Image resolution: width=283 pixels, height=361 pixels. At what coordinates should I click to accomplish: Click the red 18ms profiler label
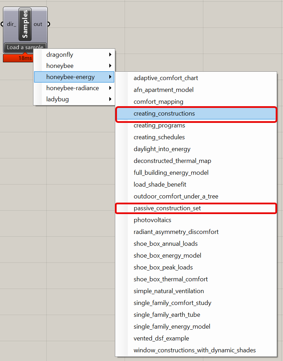[x=18, y=58]
